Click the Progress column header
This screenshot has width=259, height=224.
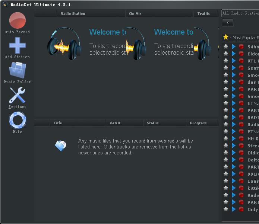pyautogui.click(x=198, y=123)
